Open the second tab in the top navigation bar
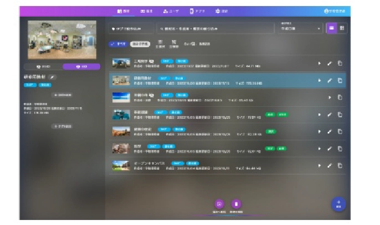Viewport: 380px width, 225px height. point(146,11)
